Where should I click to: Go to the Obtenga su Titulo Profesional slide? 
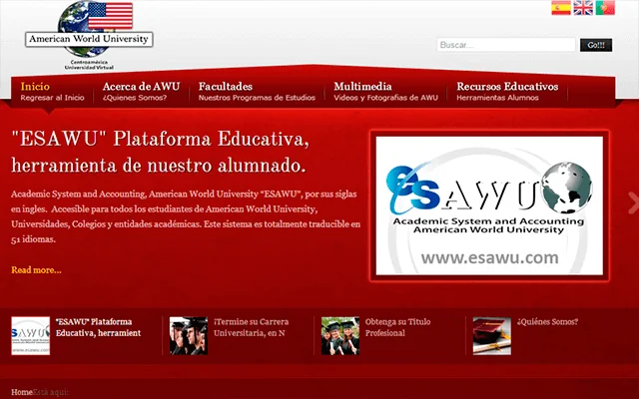pyautogui.click(x=397, y=327)
